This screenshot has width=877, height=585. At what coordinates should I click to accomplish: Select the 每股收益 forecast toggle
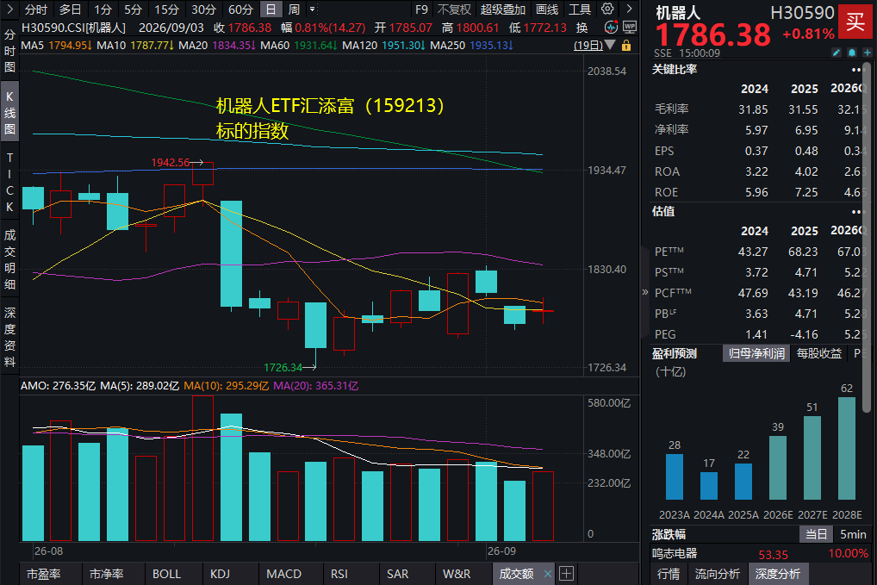(x=818, y=353)
